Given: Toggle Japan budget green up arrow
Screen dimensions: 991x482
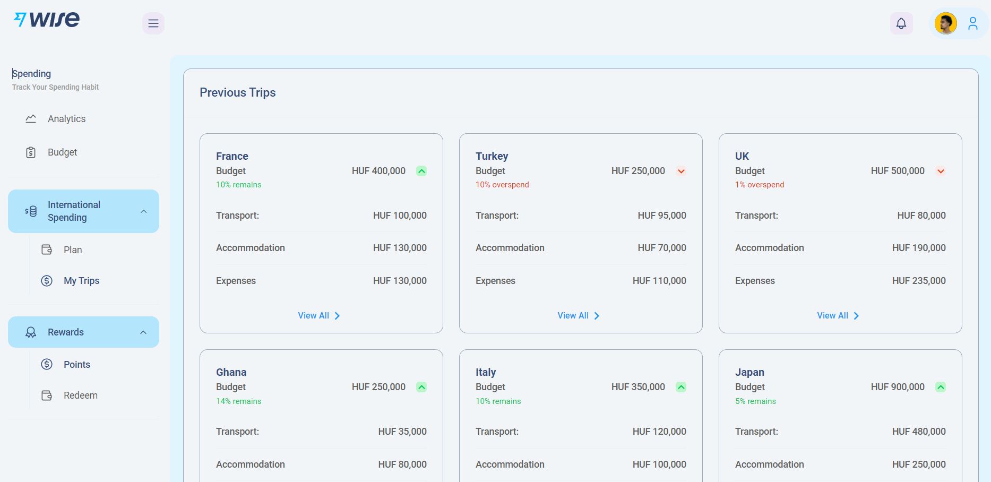Looking at the screenshot, I should point(941,387).
